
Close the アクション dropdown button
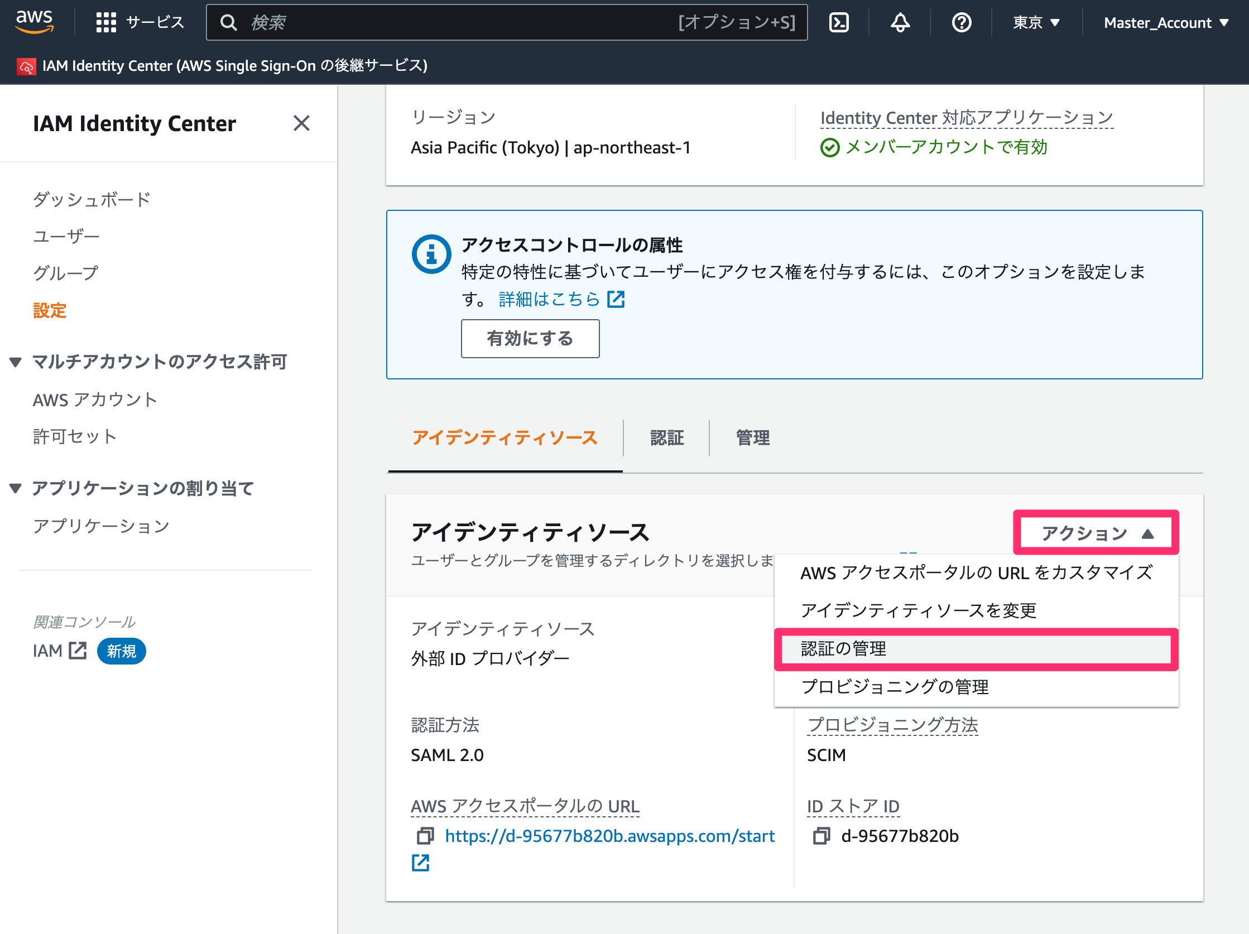pyautogui.click(x=1096, y=533)
